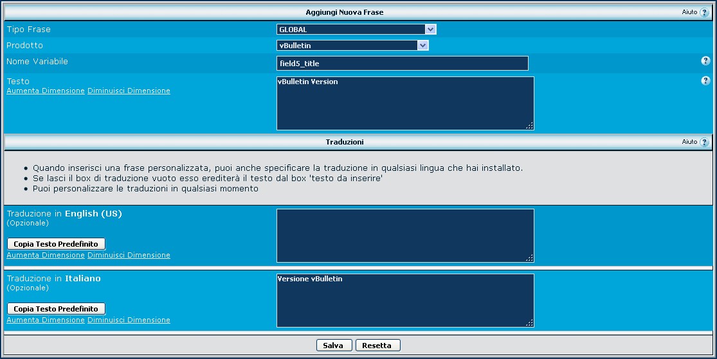Shrink the English (US) translation box

(x=129, y=256)
